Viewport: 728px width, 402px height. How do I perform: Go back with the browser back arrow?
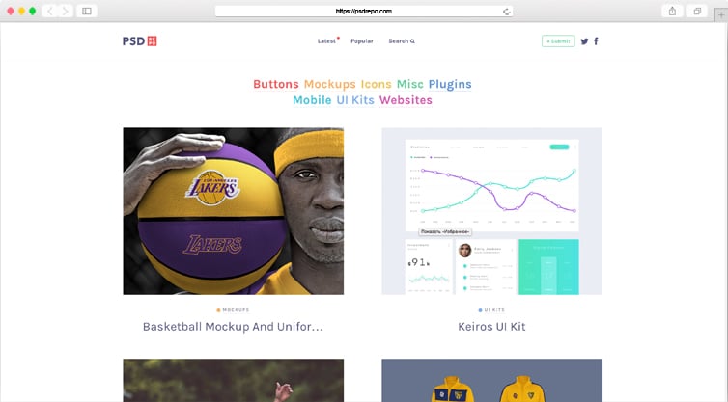tap(50, 12)
